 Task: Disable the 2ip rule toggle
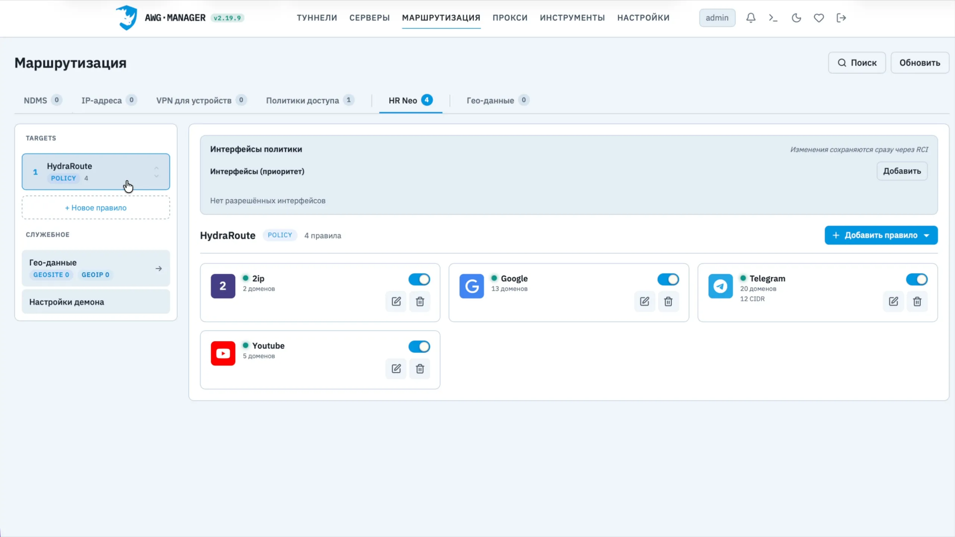pyautogui.click(x=419, y=279)
